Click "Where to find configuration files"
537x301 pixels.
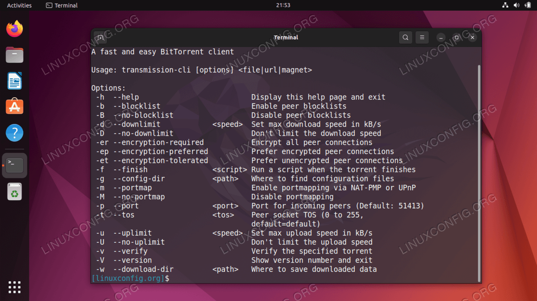[x=323, y=179]
